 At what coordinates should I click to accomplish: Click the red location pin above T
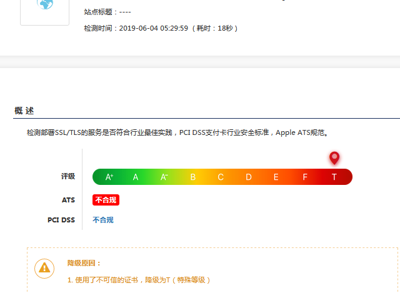pos(334,157)
